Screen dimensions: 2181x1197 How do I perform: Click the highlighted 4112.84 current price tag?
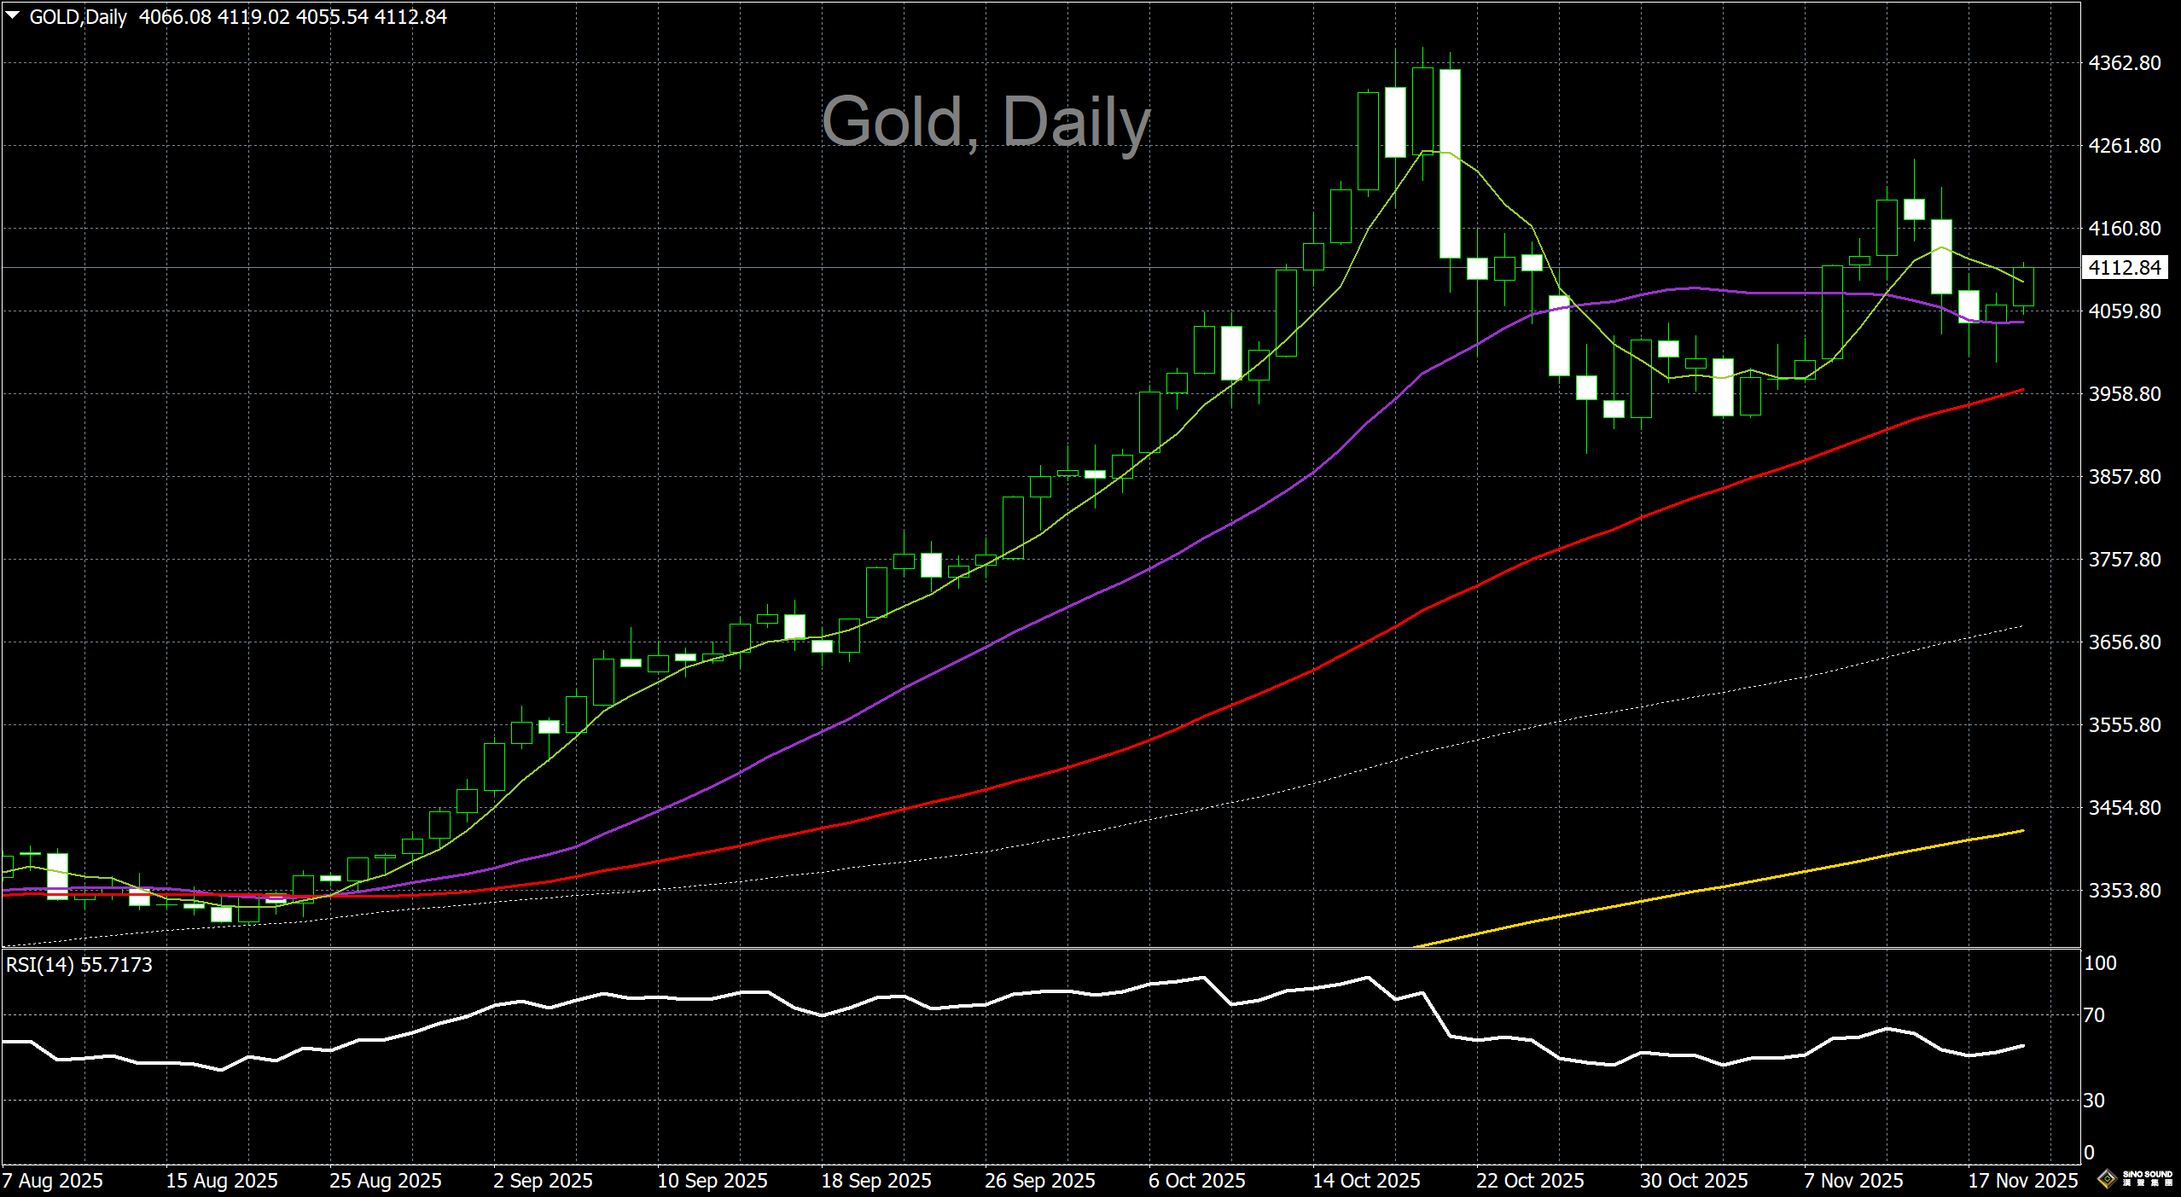(2124, 268)
